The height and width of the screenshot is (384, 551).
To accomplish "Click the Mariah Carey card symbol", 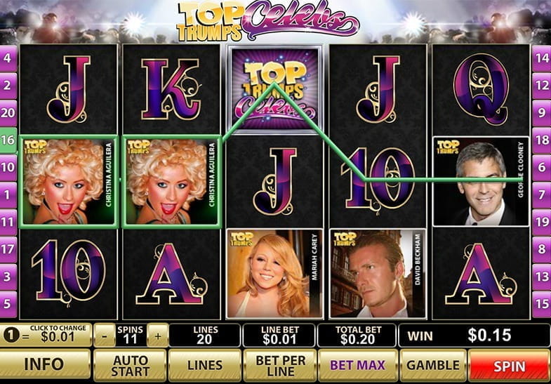I will pyautogui.click(x=274, y=274).
